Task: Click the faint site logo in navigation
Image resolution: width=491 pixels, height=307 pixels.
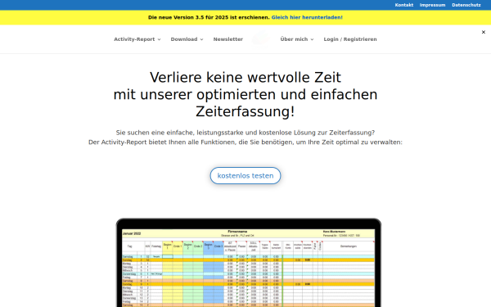Action: pyautogui.click(x=261, y=38)
